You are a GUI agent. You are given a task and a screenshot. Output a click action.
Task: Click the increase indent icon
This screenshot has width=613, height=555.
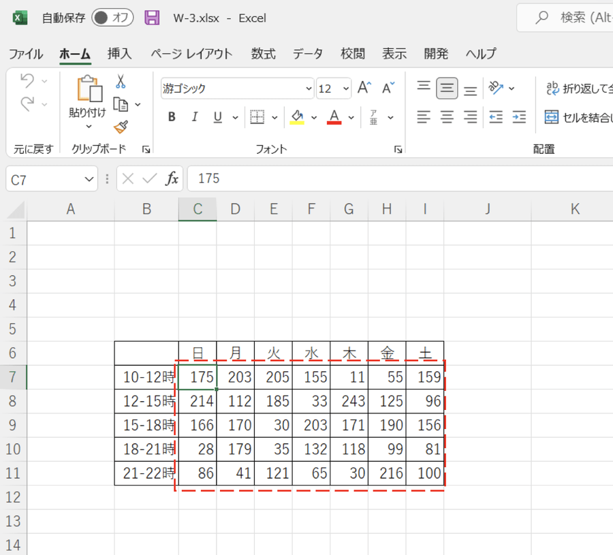[519, 117]
